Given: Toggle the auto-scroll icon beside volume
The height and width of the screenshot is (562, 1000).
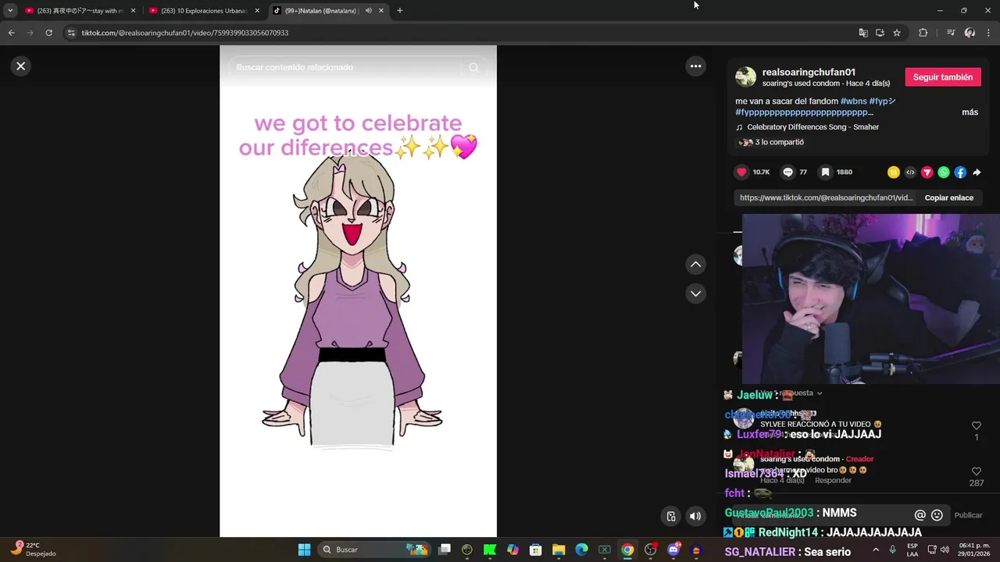Looking at the screenshot, I should (x=671, y=516).
